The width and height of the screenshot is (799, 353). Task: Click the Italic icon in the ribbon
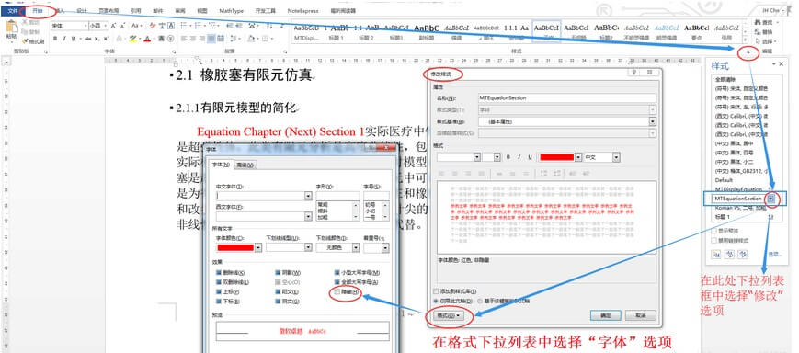pos(64,39)
